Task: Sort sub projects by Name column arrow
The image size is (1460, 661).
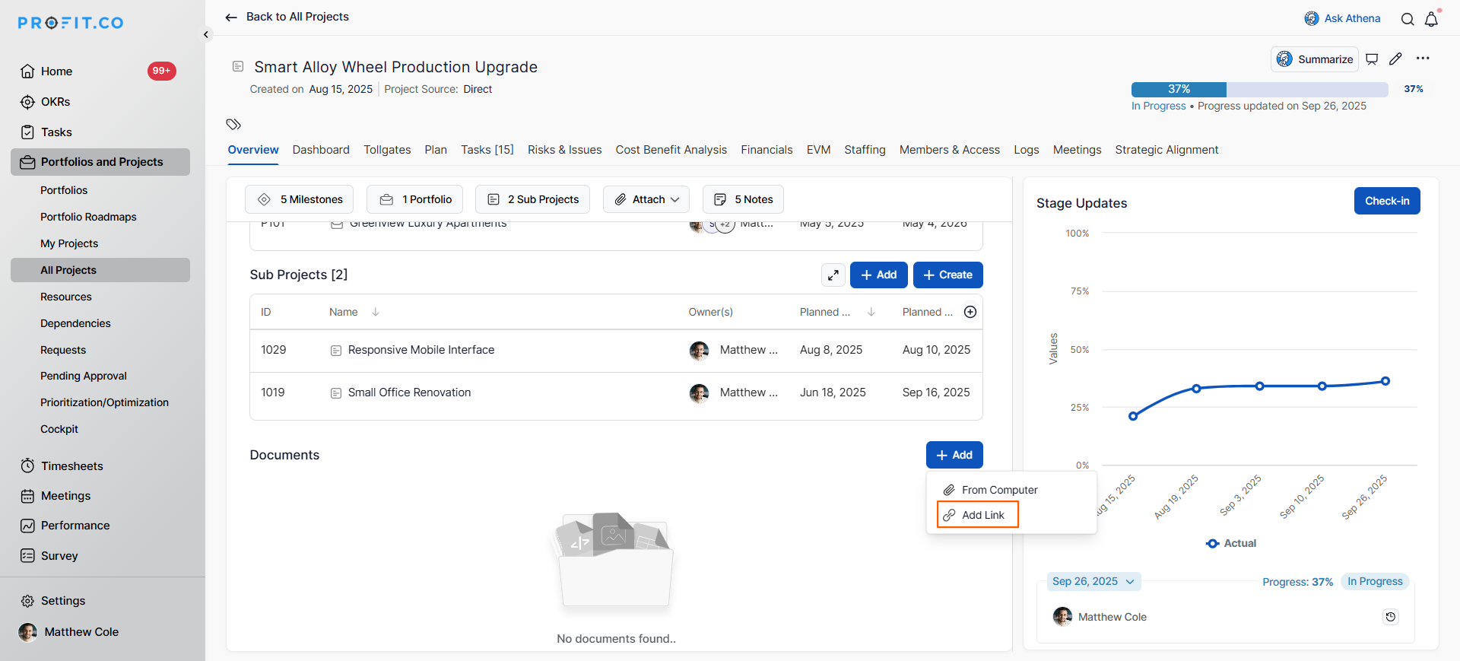Action: click(376, 312)
